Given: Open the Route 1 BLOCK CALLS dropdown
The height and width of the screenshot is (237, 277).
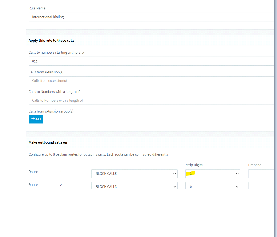Looking at the screenshot, I should click(134, 174).
